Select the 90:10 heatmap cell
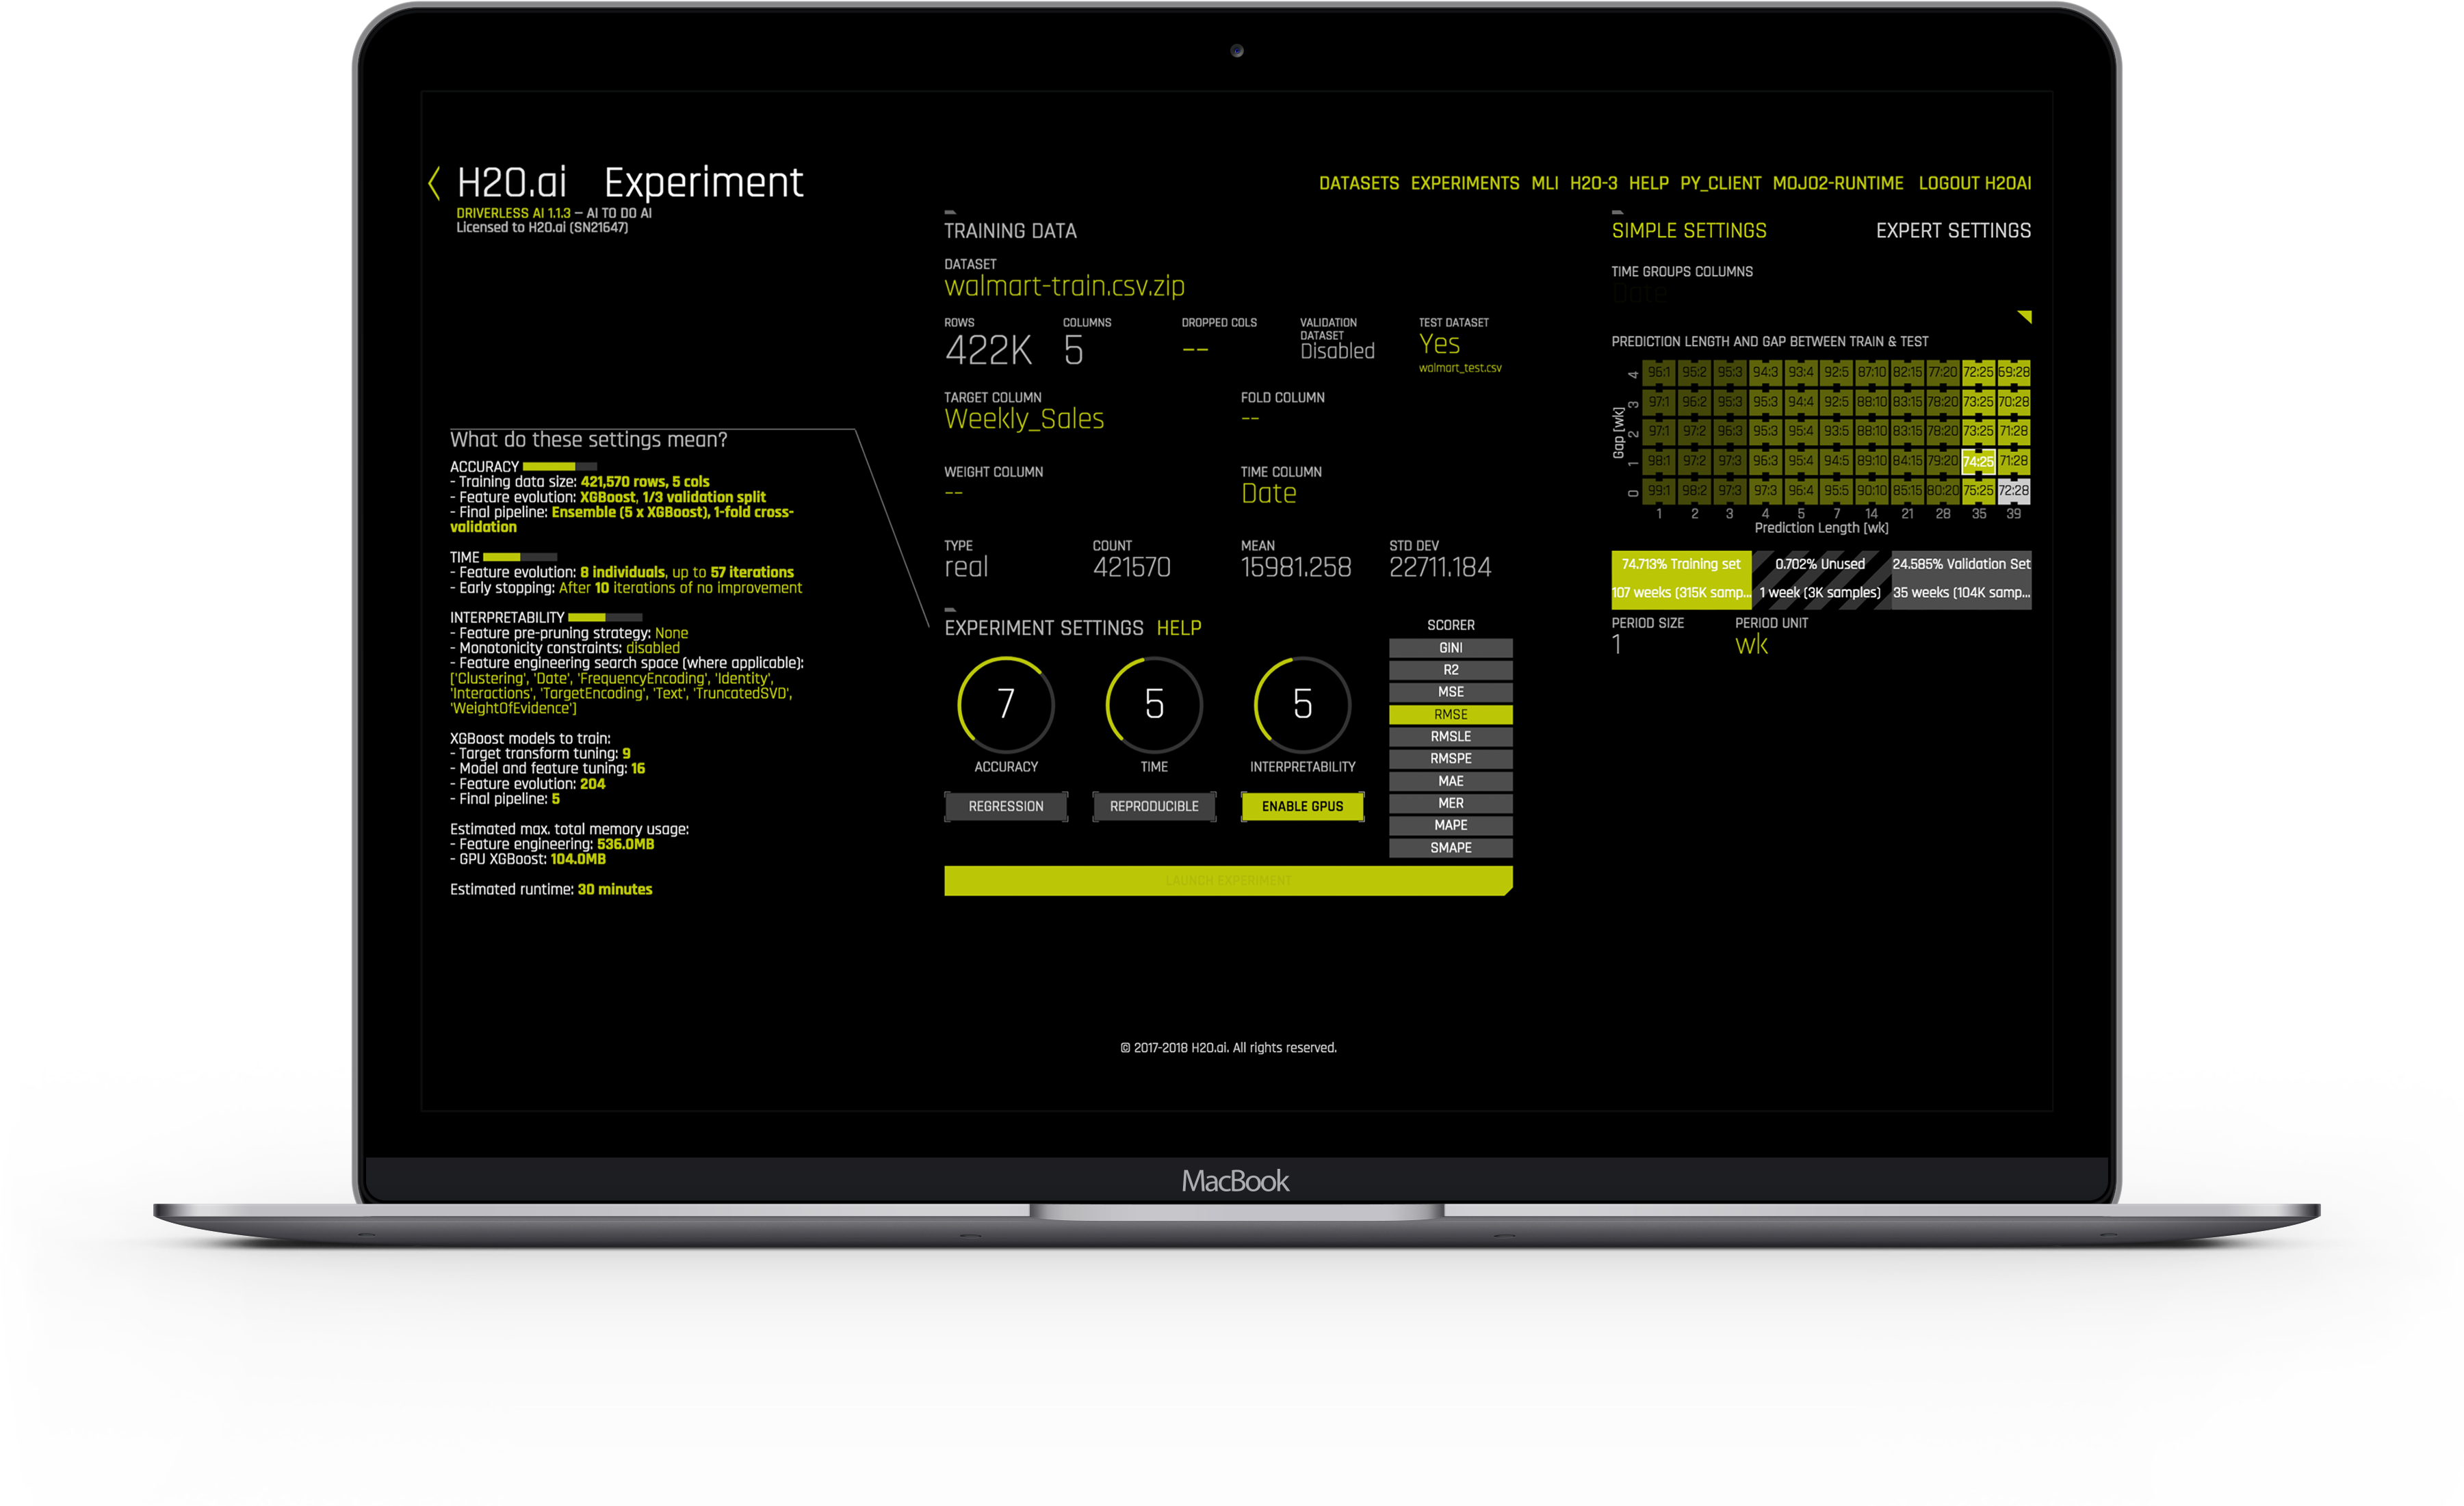 point(1872,490)
